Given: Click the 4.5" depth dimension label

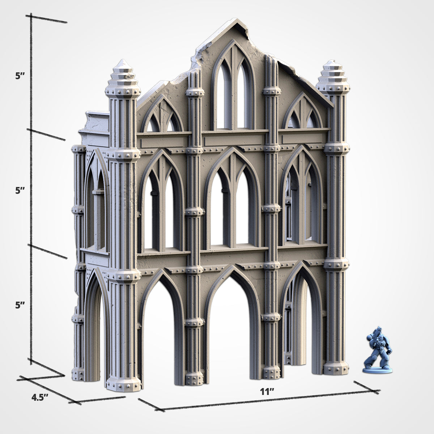Looking at the screenshot, I should click(x=40, y=397).
